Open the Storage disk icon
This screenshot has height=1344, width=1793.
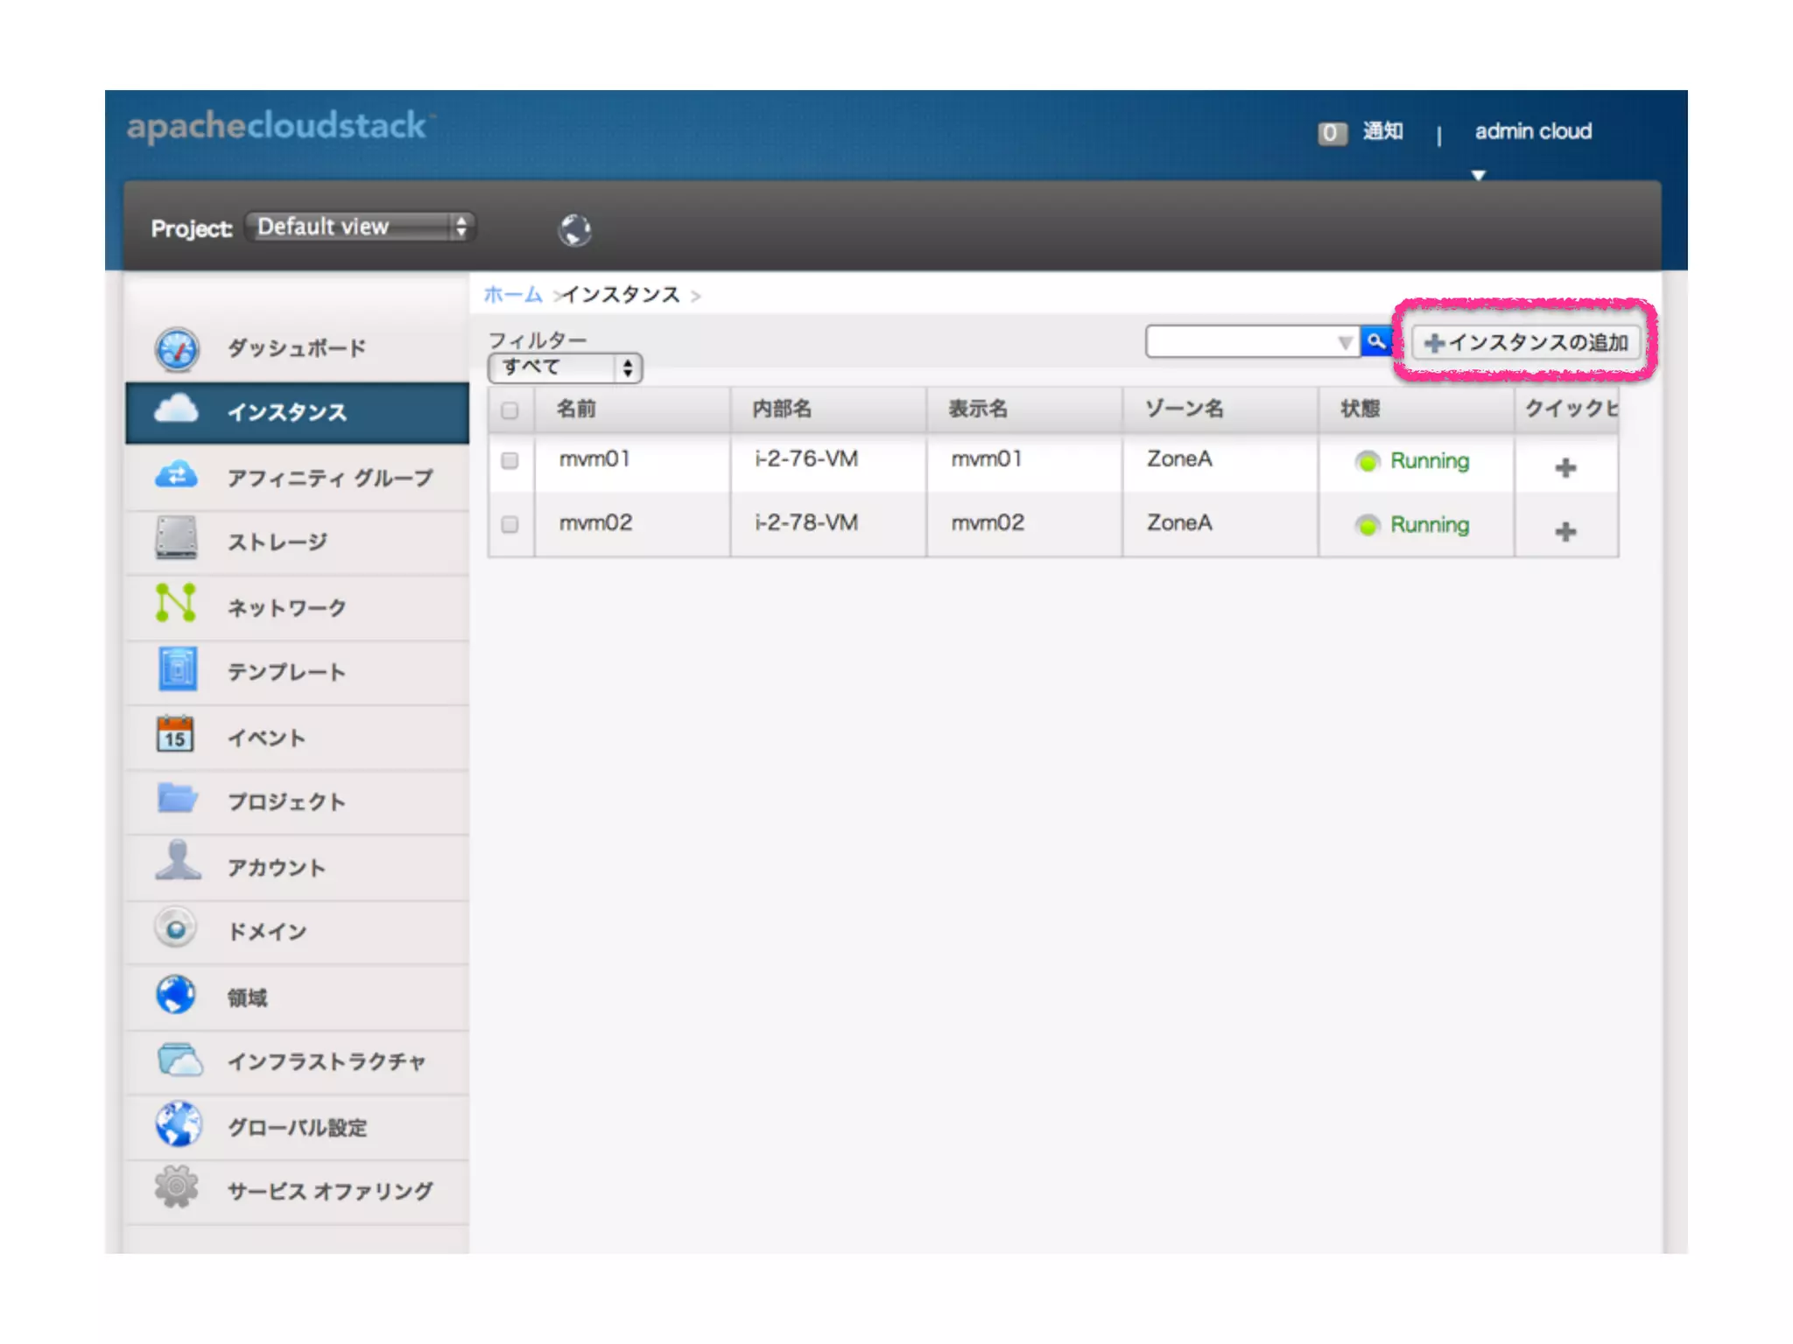click(x=176, y=538)
